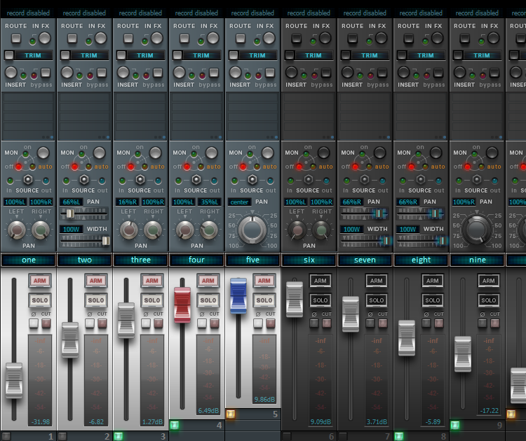
Task: Click the phase invert button on track two
Action: pos(89,323)
